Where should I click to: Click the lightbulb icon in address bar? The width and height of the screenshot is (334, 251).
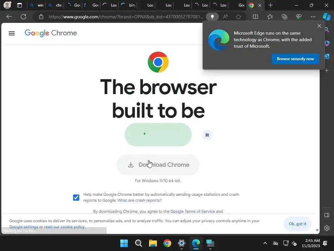[x=212, y=17]
